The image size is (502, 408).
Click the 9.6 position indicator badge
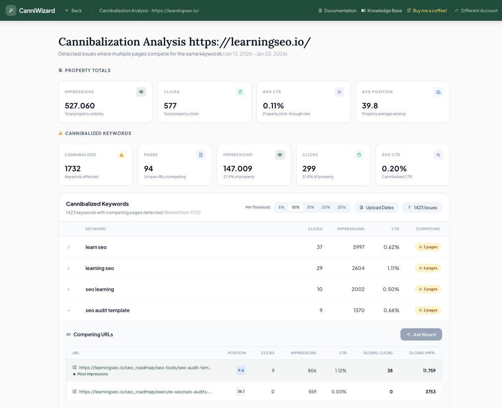click(241, 370)
